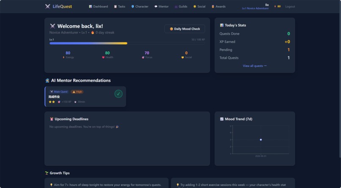
Task: Switch to the Social page
Action: (199, 6)
